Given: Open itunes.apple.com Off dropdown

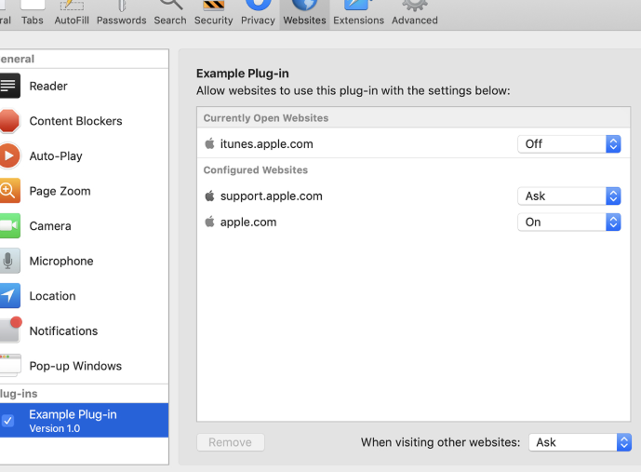Looking at the screenshot, I should click(568, 144).
